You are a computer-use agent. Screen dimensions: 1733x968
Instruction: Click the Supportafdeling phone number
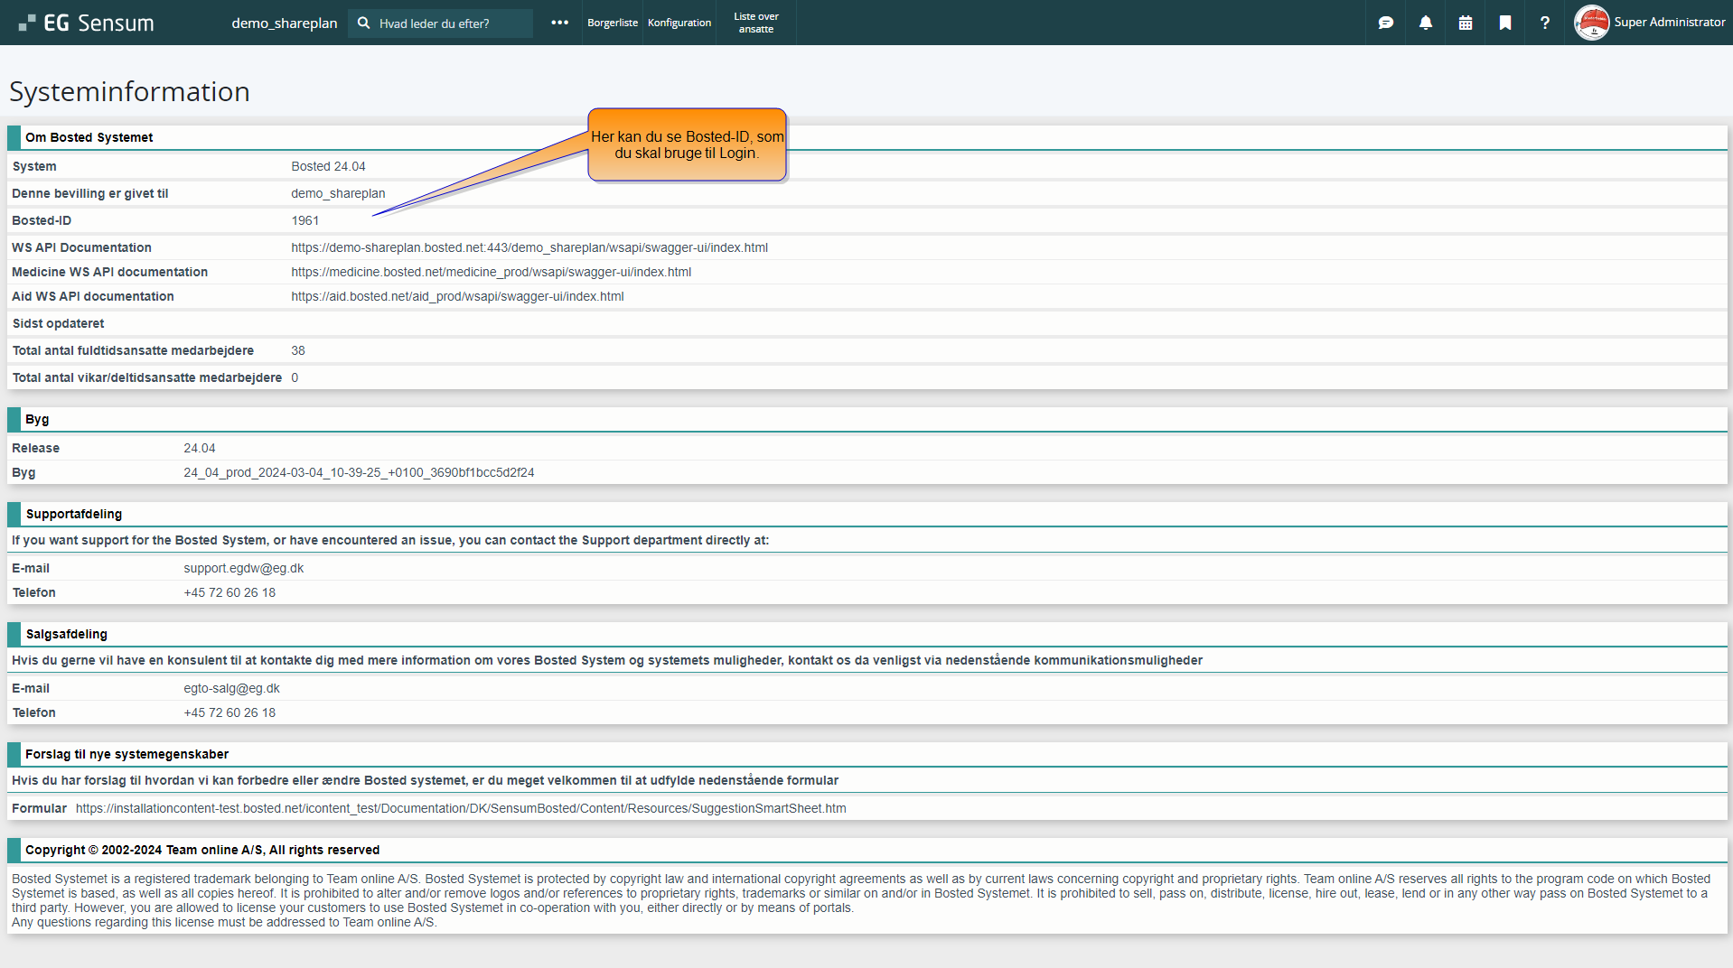click(x=230, y=592)
